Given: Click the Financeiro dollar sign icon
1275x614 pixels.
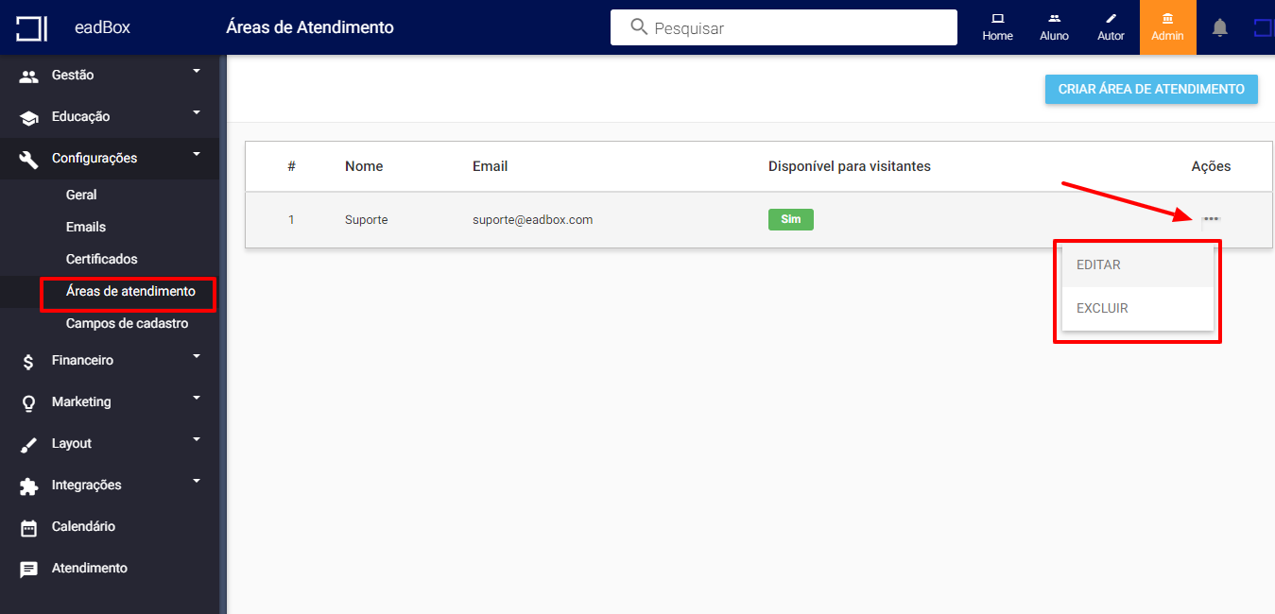Looking at the screenshot, I should pos(29,361).
